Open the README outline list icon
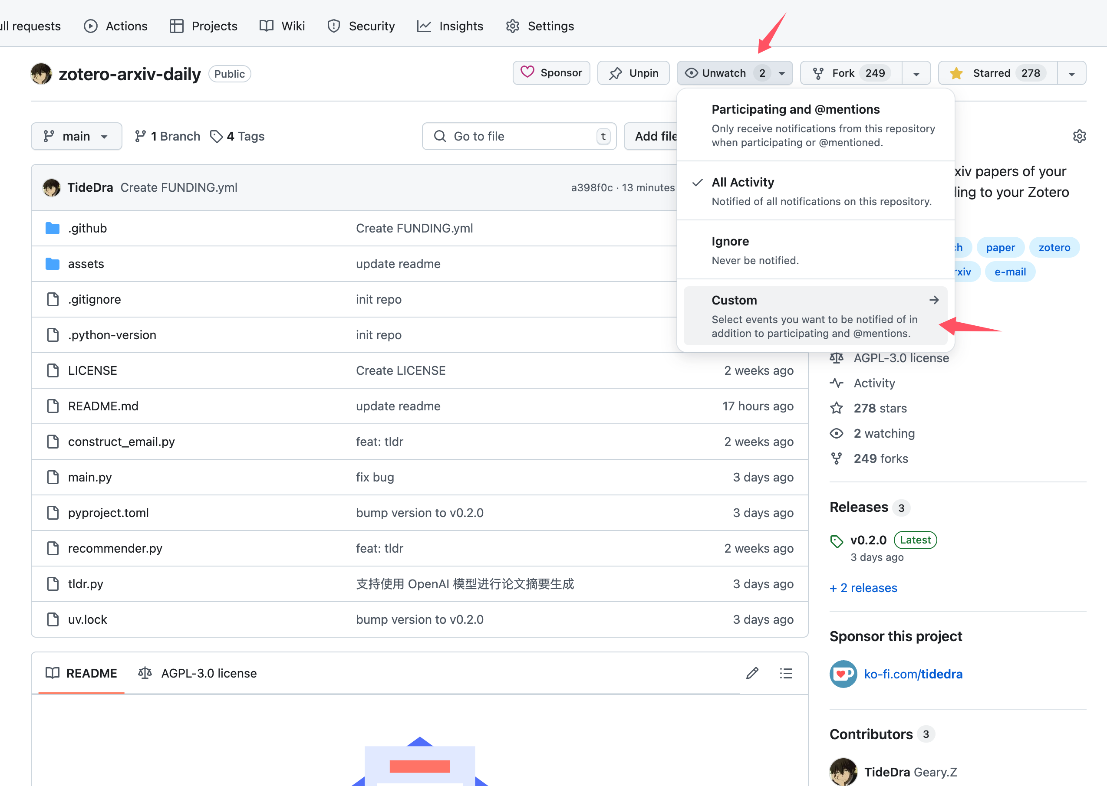 point(786,673)
